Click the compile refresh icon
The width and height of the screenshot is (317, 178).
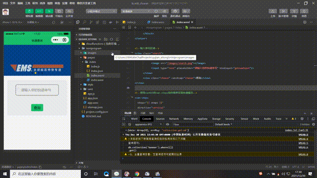pyautogui.click(x=157, y=11)
